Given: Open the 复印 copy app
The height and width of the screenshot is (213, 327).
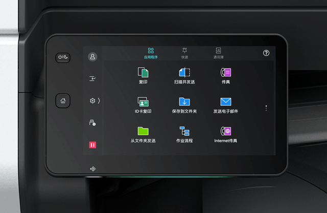Looking at the screenshot, I should tap(143, 75).
